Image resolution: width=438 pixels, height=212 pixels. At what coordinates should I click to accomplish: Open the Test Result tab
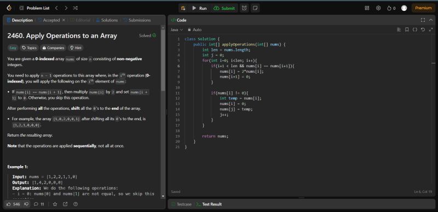[209, 204]
